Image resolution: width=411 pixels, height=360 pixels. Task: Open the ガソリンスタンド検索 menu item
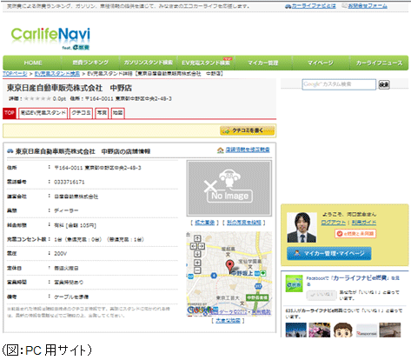coord(148,63)
